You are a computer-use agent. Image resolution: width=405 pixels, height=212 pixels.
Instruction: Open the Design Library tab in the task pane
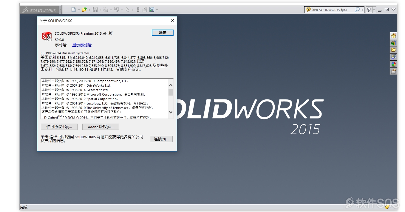393,43
